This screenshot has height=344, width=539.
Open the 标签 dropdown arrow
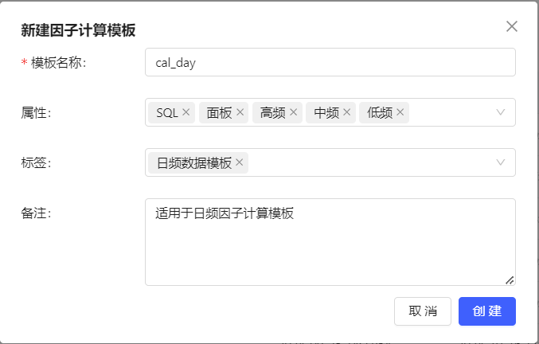tap(501, 162)
